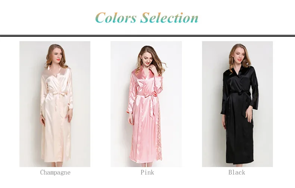295x188 pixels.
Task: Select the Pink color label
Action: [x=147, y=172]
